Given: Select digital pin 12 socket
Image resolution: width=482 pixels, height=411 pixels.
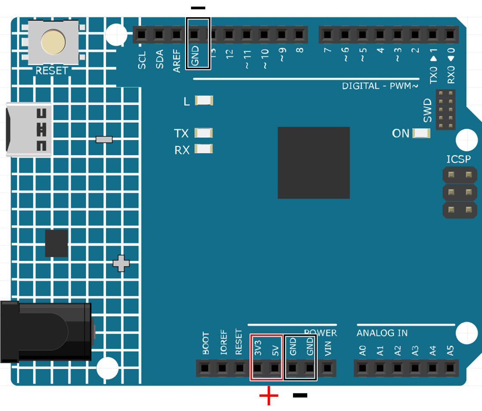Looking at the screenshot, I should click(229, 34).
